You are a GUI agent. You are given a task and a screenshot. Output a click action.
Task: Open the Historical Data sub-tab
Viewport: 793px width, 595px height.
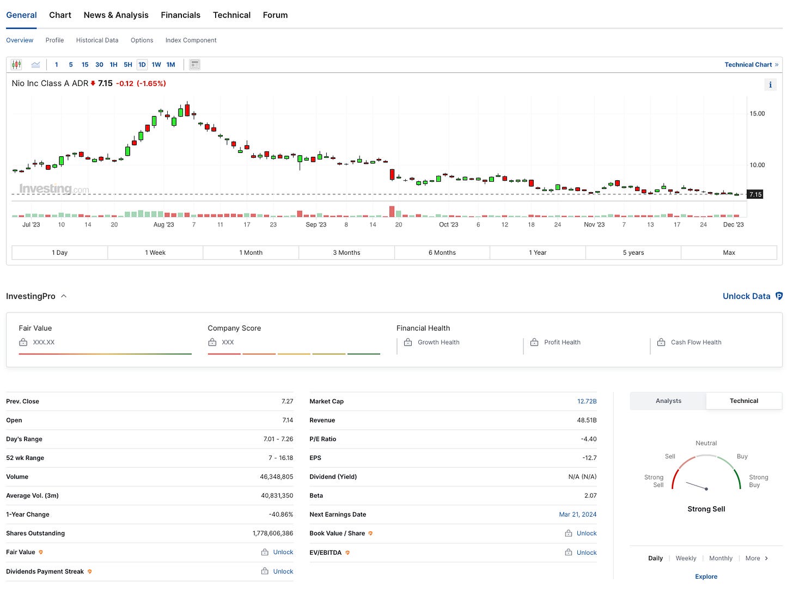click(97, 40)
